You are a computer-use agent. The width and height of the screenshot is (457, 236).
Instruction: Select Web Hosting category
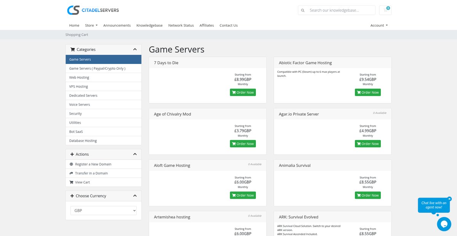pos(104,78)
